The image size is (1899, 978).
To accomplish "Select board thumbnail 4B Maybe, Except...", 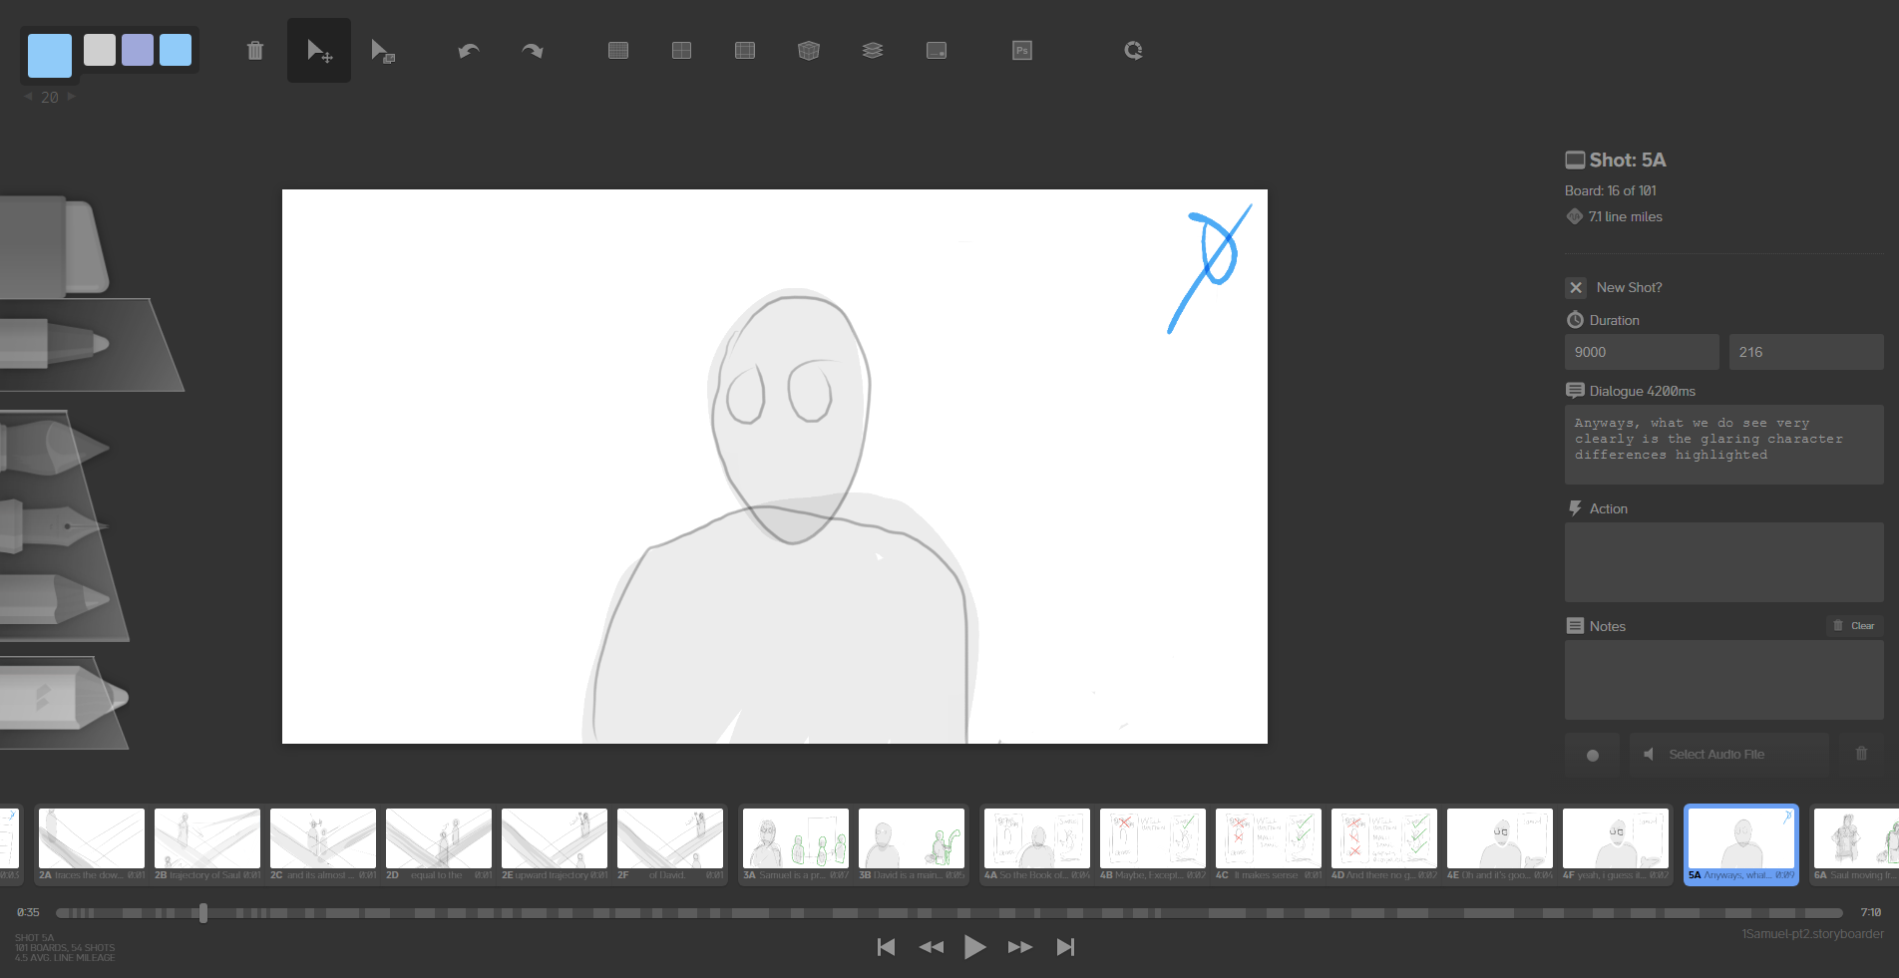I will [x=1153, y=845].
